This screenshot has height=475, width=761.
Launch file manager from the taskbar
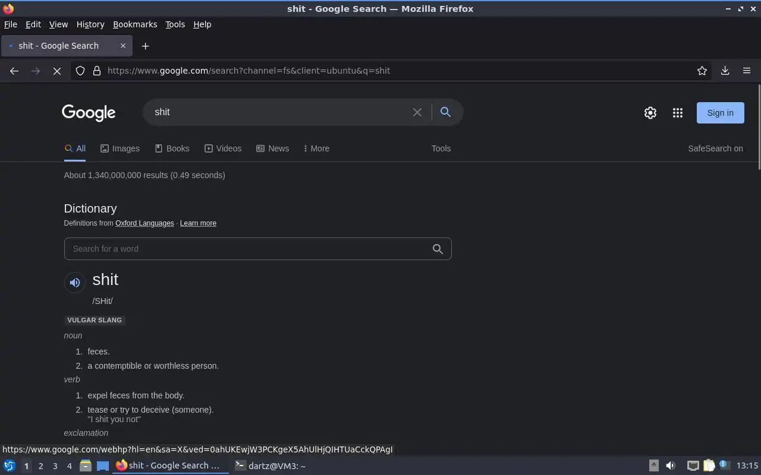point(86,465)
